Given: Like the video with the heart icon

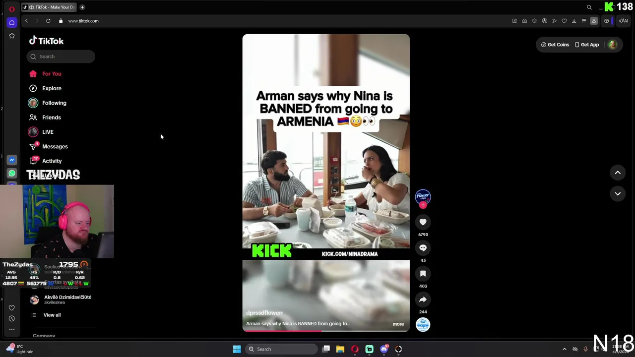Looking at the screenshot, I should tap(423, 222).
